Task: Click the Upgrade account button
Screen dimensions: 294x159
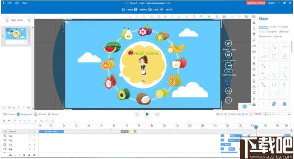Action: click(256, 3)
